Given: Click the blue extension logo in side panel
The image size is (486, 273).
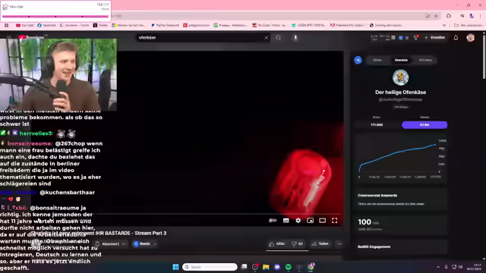Looking at the screenshot, I should tap(358, 60).
